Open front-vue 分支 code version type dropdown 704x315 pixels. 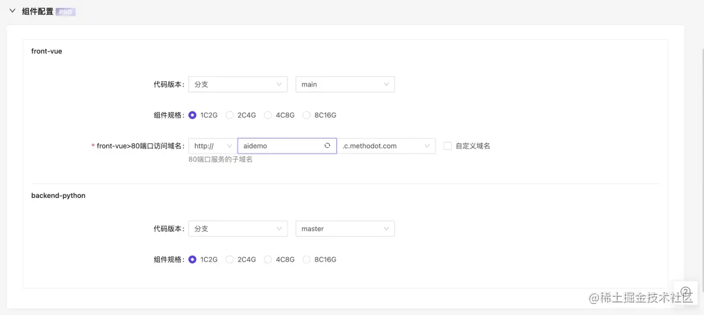238,85
